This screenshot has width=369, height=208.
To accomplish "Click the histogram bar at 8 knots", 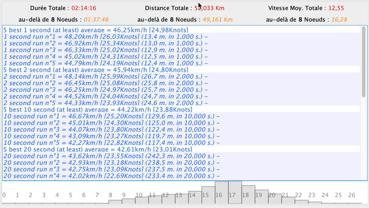I will click(115, 202).
